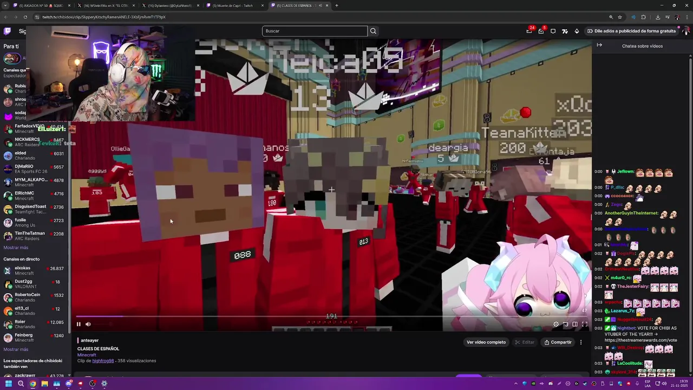This screenshot has height=390, width=693.
Task: Go back in browser history
Action: coord(7,17)
